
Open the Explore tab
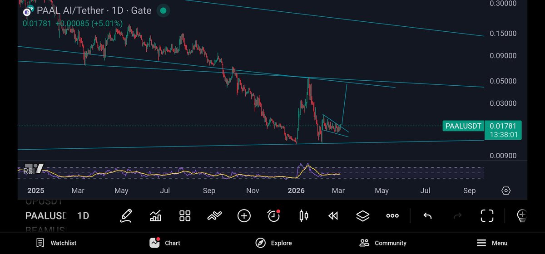point(273,243)
